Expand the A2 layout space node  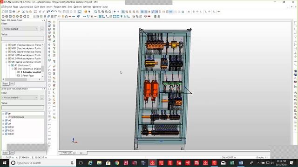pyautogui.click(x=3, y=121)
